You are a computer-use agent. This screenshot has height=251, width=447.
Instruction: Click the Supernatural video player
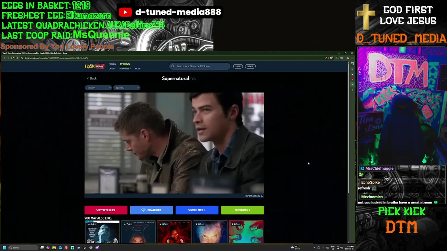click(174, 143)
